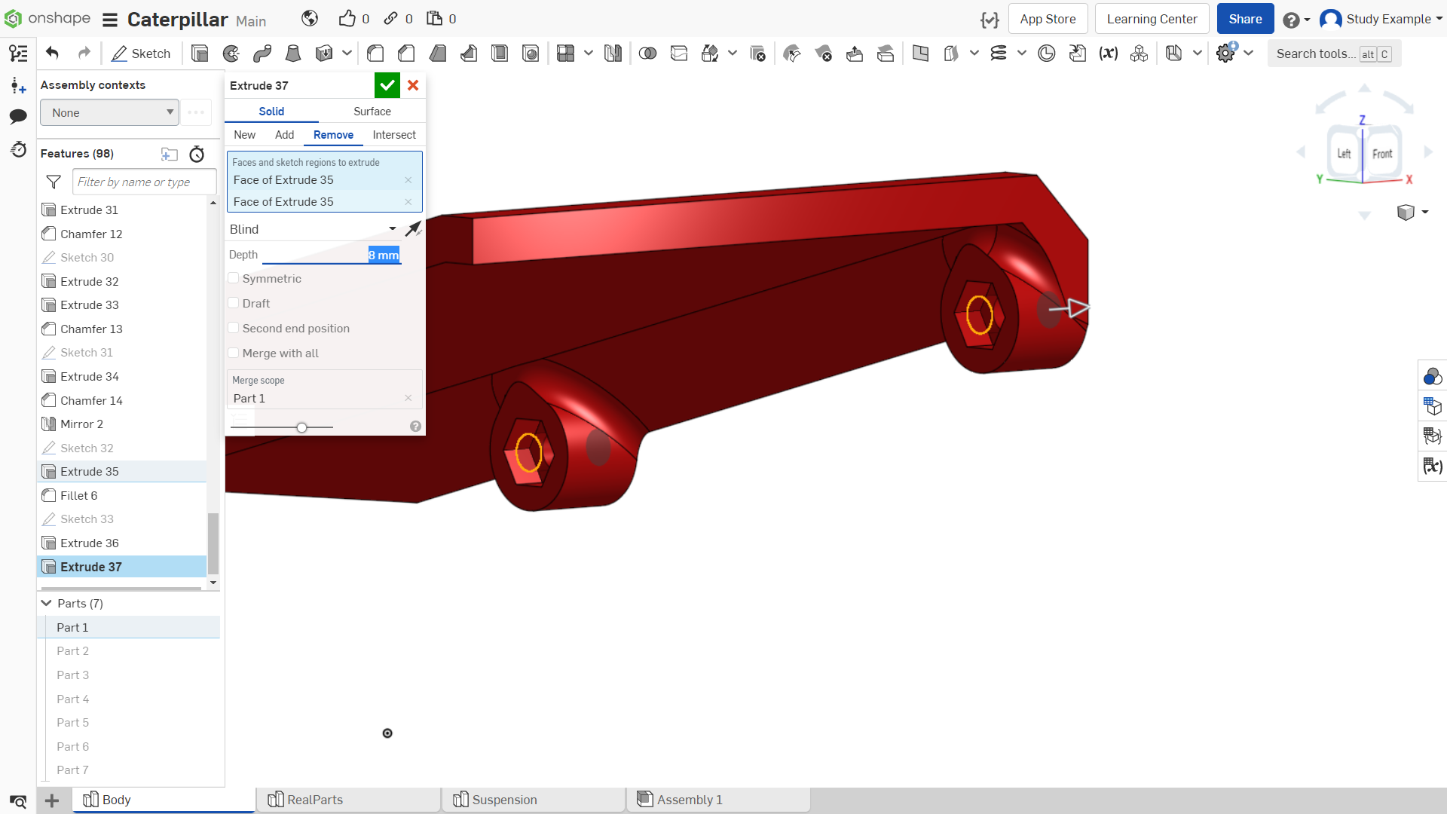Toggle the Draft checkbox
Image resolution: width=1447 pixels, height=814 pixels.
pyautogui.click(x=234, y=303)
